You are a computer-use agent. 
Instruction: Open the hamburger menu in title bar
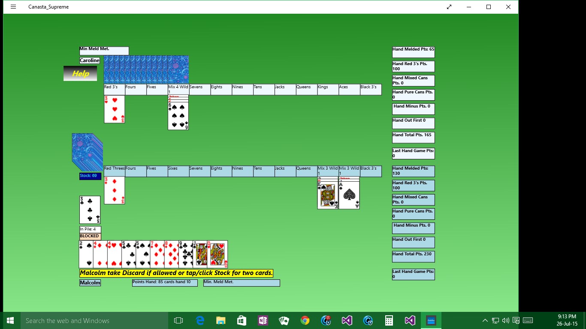tap(13, 7)
